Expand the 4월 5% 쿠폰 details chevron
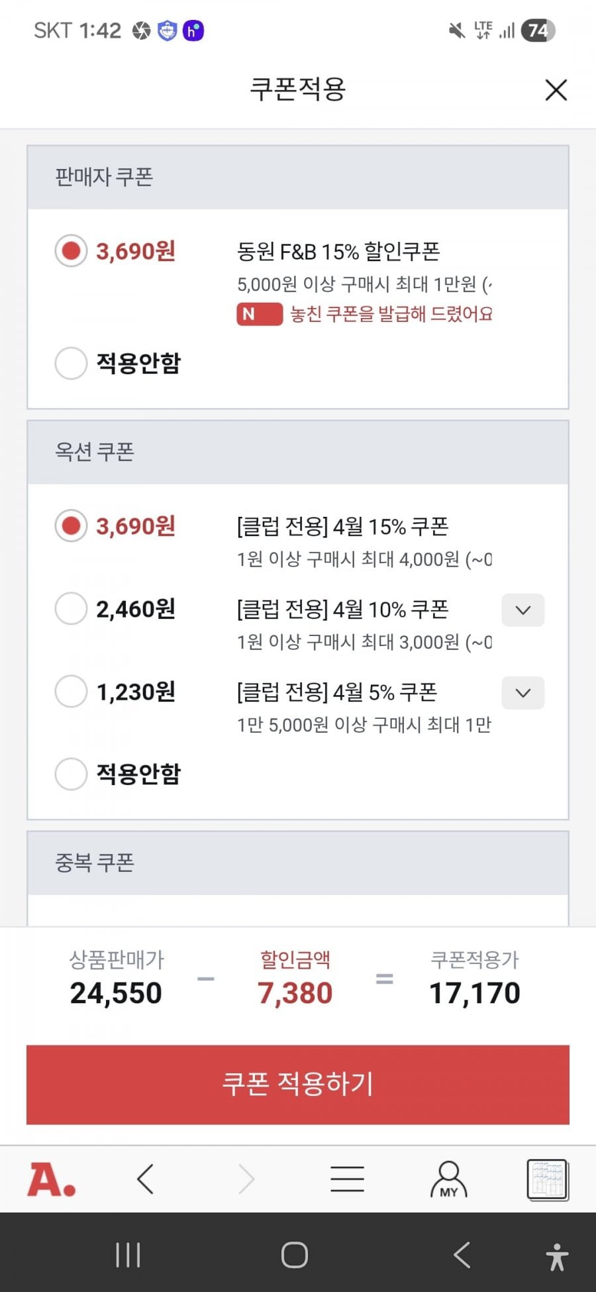Viewport: 596px width, 1292px height. coord(523,693)
